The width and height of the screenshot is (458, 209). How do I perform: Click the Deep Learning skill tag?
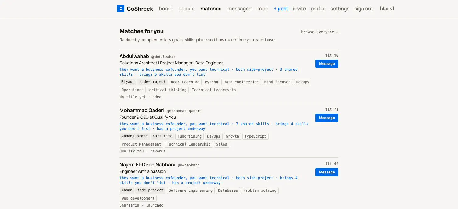click(185, 82)
